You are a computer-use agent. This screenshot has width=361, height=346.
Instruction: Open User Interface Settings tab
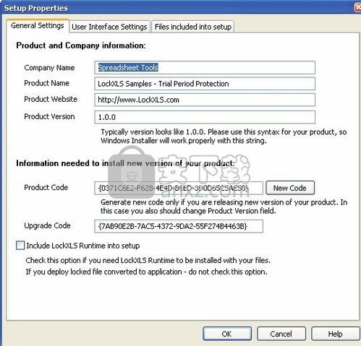point(109,27)
